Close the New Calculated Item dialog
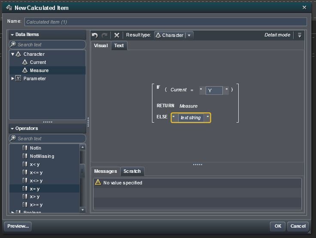Screen dimensions: 316x238 (x=304, y=7)
